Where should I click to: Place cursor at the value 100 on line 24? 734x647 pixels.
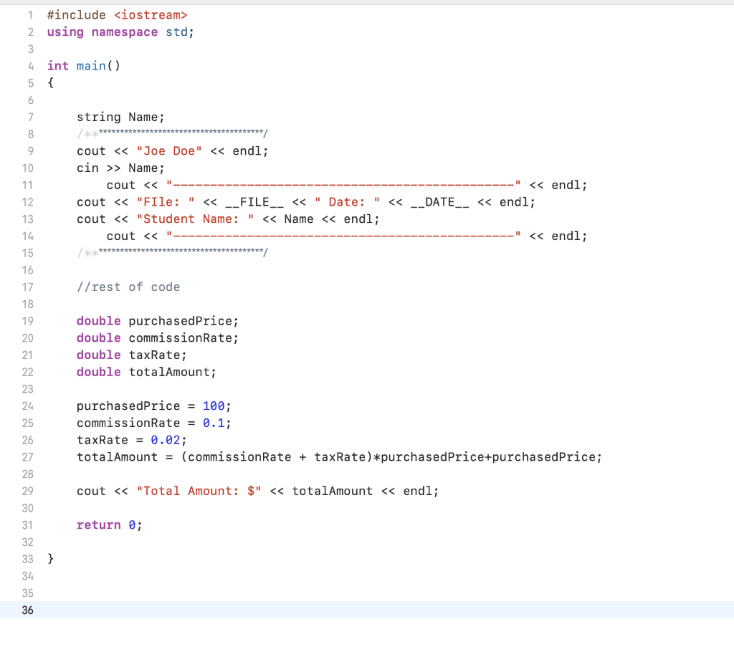214,406
